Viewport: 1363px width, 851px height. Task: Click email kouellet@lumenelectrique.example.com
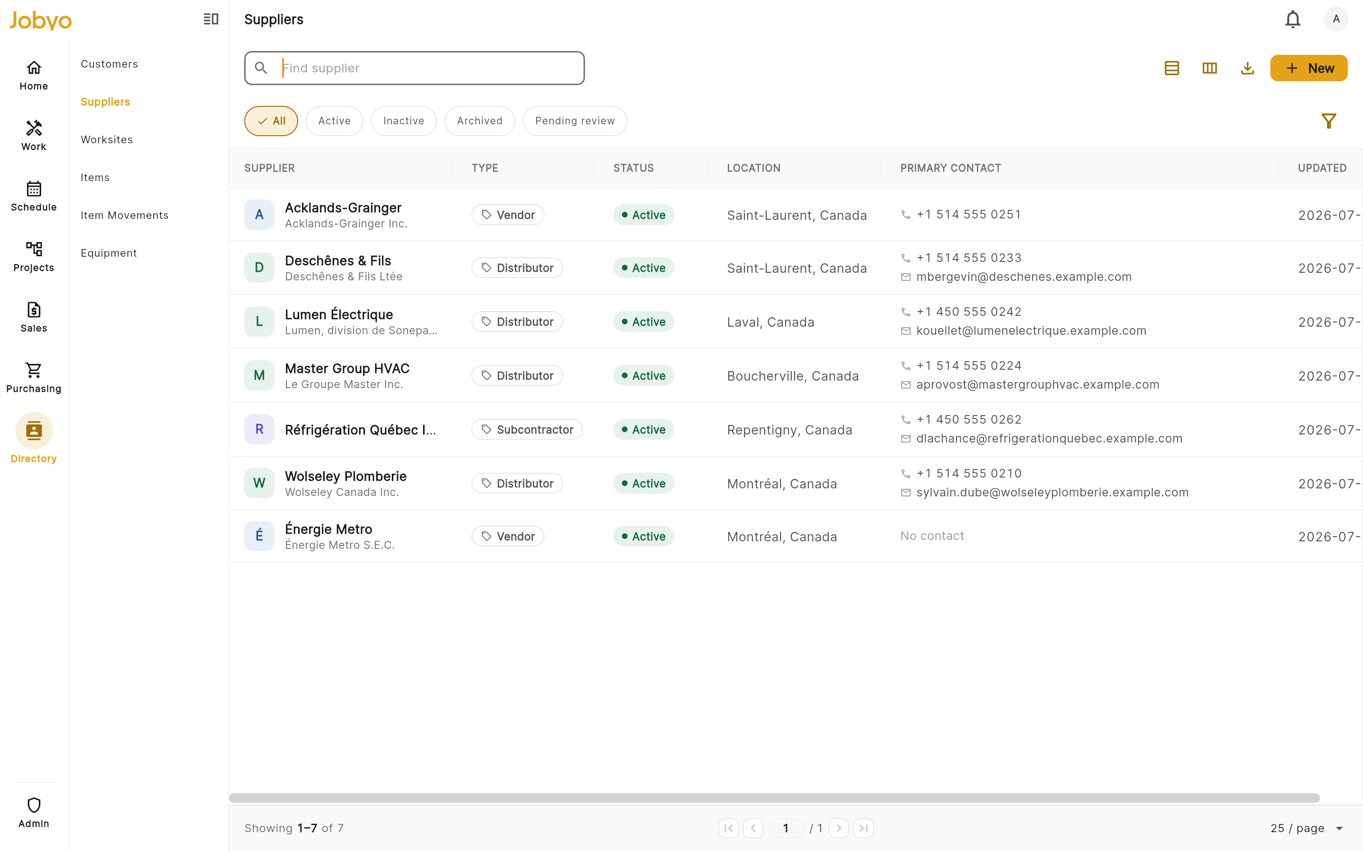point(1031,331)
